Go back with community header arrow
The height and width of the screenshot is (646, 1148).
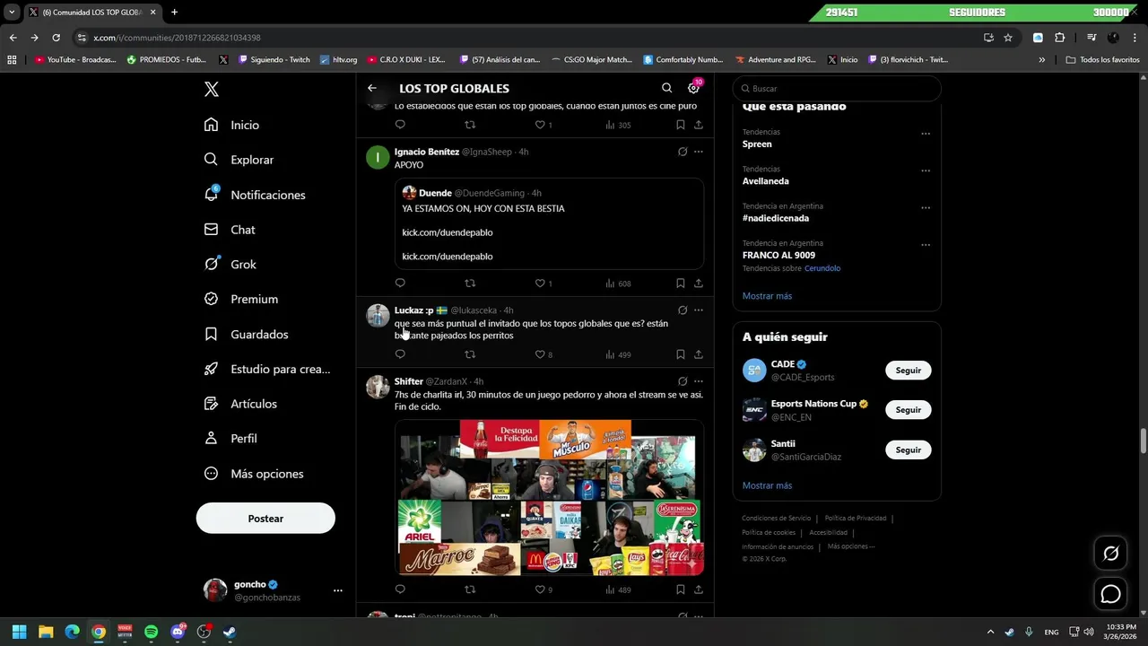click(x=372, y=88)
